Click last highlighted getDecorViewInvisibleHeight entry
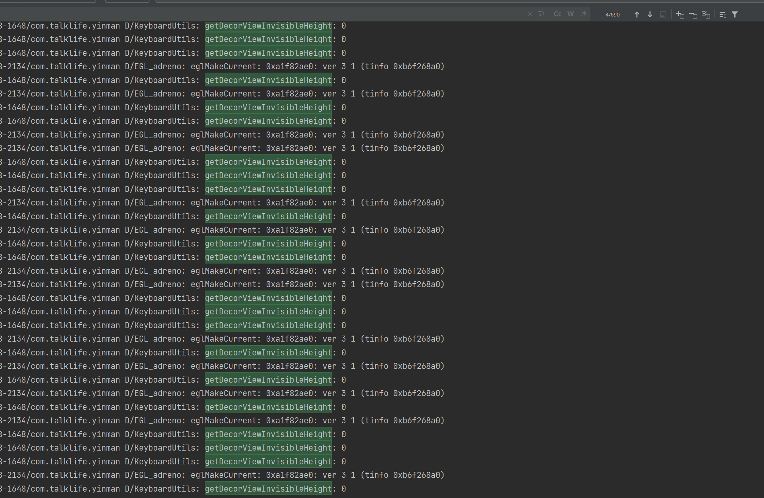Image resolution: width=764 pixels, height=498 pixels. click(x=268, y=489)
